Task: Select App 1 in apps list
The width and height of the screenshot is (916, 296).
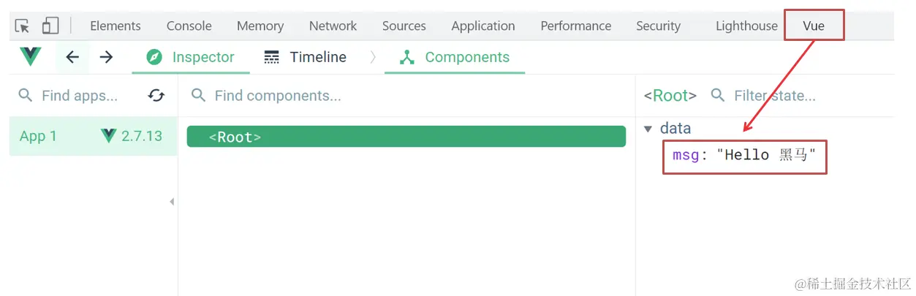Action: pos(93,136)
